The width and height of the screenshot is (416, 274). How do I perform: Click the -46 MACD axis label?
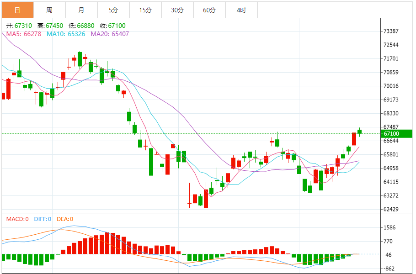[x=387, y=255]
